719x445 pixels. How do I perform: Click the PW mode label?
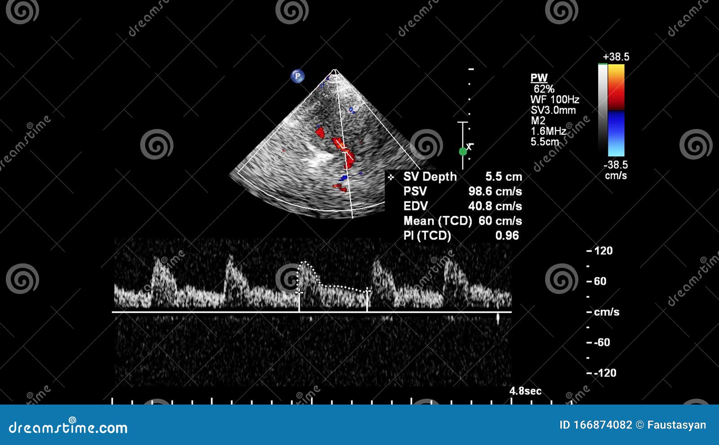541,77
